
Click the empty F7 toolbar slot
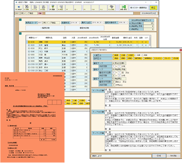69,8
